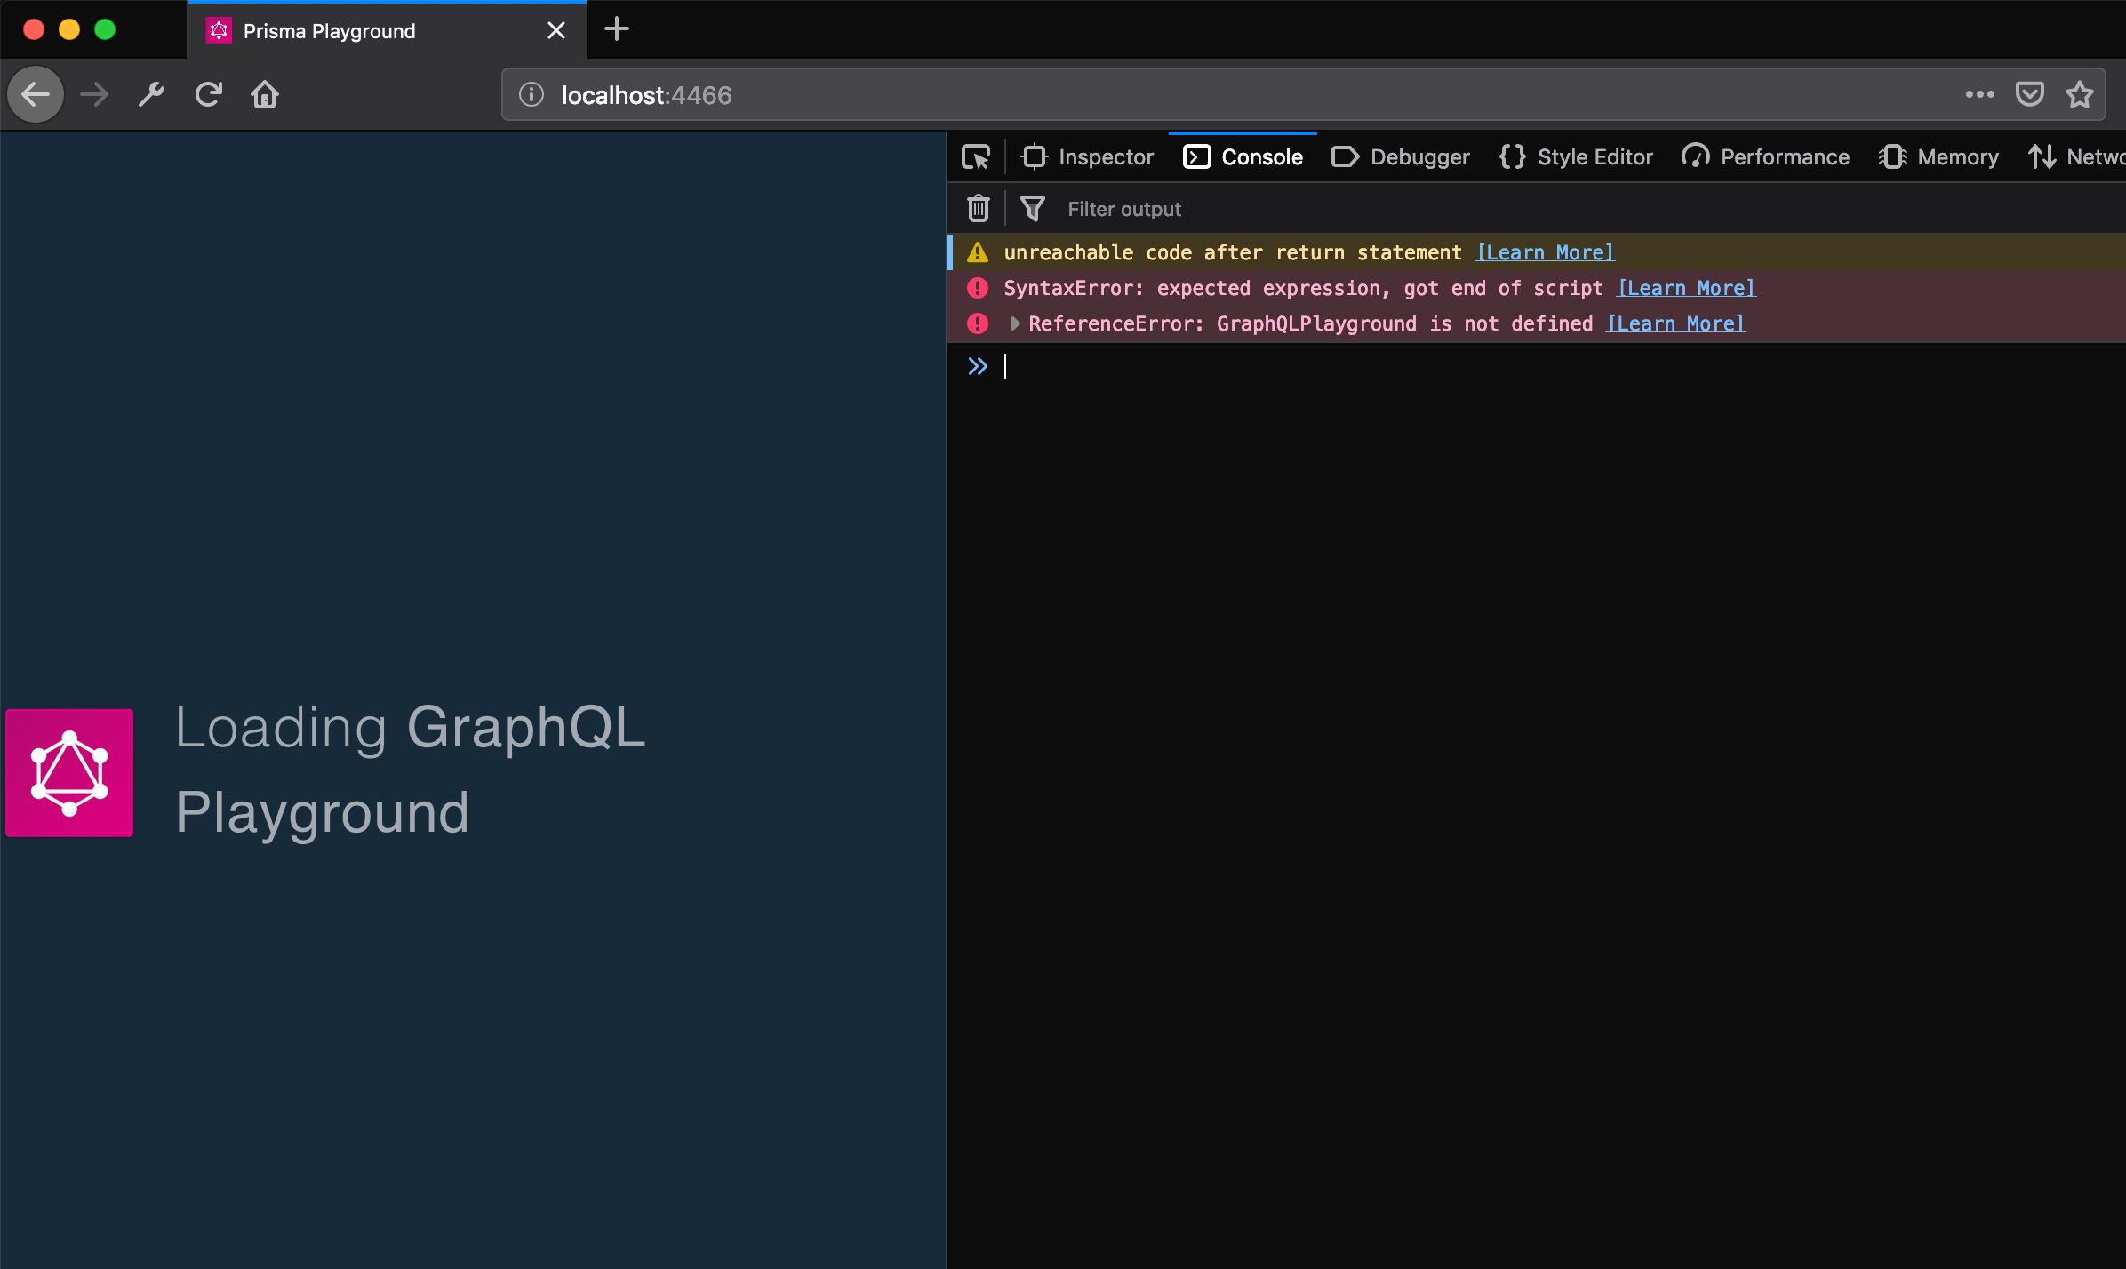The image size is (2126, 1269).
Task: Switch to Style Editor tab
Action: [1576, 157]
